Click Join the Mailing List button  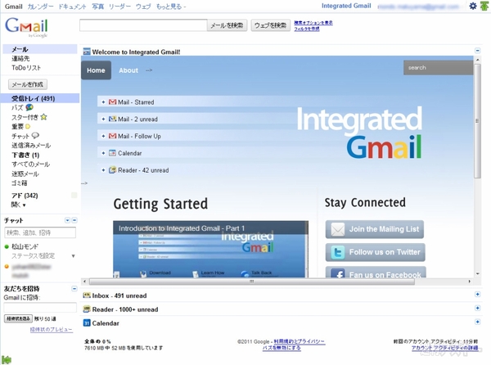(375, 229)
